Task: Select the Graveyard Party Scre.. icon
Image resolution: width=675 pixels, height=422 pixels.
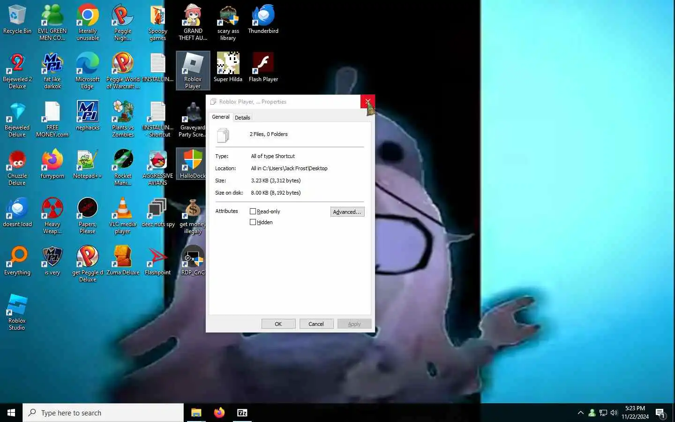Action: point(193,119)
